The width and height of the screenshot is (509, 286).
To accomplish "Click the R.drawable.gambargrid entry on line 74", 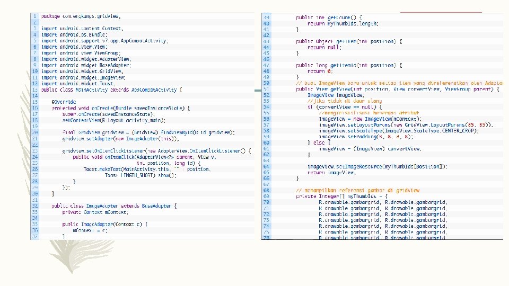I will [383, 226].
